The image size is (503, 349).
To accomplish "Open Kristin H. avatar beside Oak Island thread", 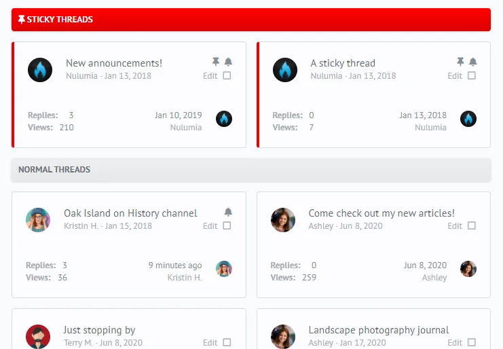I will pos(38,220).
